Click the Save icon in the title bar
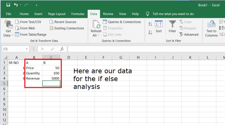This screenshot has height=125, width=225. click(x=8, y=5)
